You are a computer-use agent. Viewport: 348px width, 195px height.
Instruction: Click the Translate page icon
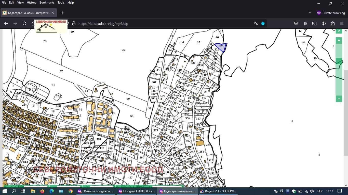256,23
